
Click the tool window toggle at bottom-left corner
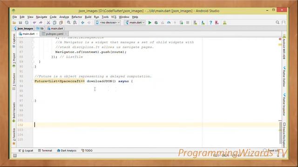[x=15, y=156]
